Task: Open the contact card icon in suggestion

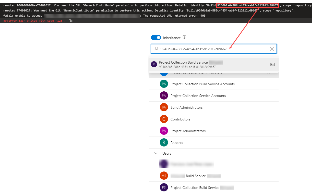Action: [272, 64]
